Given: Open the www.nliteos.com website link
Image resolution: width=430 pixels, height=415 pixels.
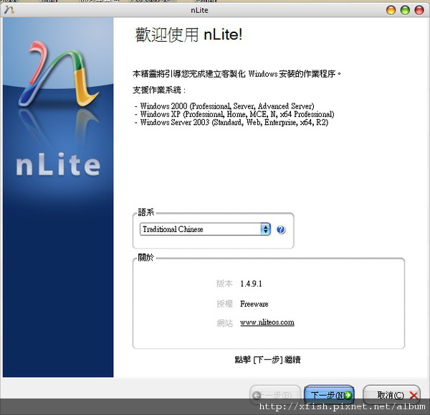Looking at the screenshot, I should [x=267, y=322].
